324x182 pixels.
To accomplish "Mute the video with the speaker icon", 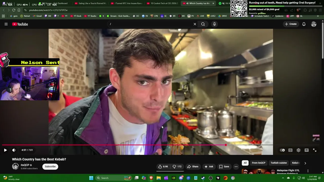I will coord(14,150).
